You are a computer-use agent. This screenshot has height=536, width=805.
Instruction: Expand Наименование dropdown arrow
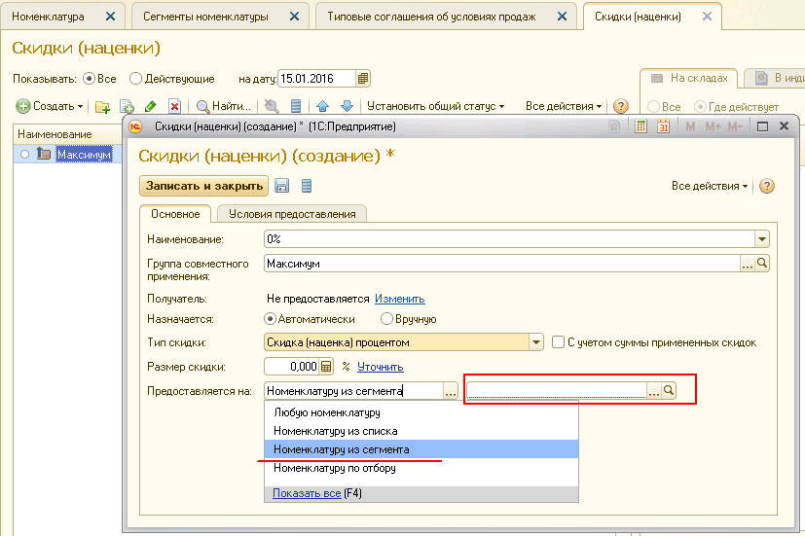coord(762,239)
